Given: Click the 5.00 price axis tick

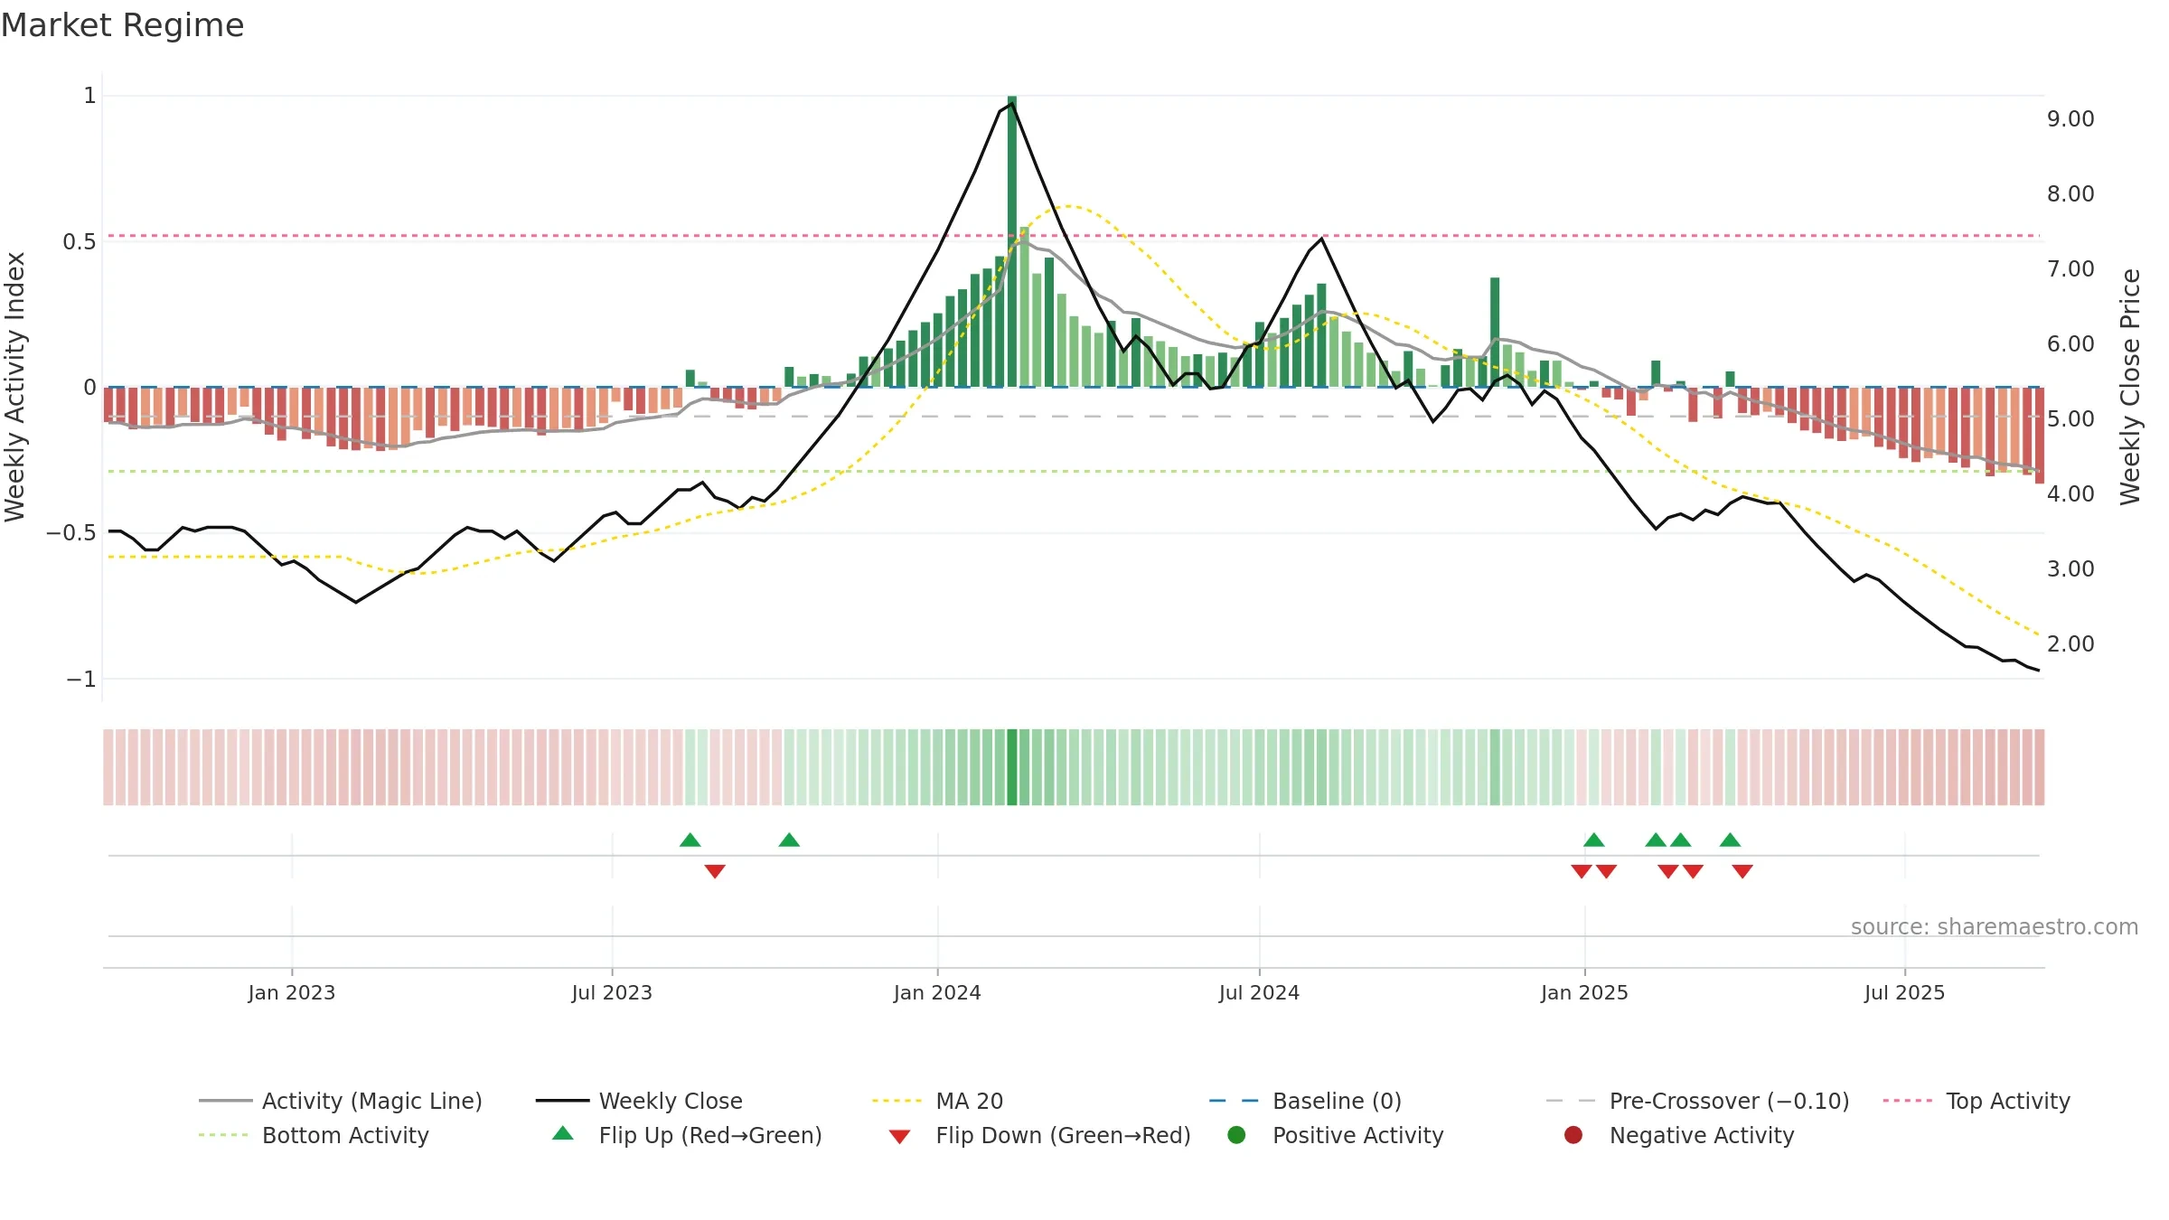Looking at the screenshot, I should (x=2070, y=418).
